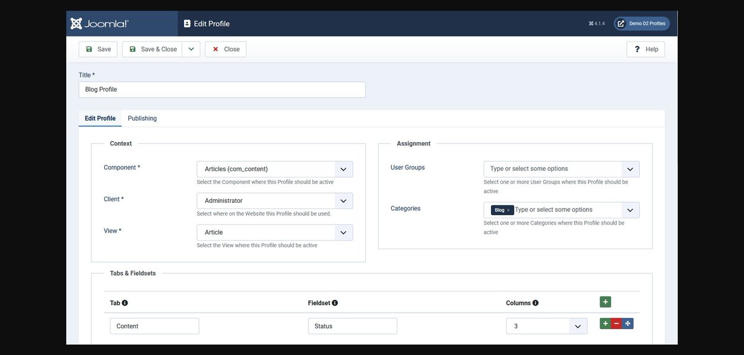
Task: Click the Fieldset field containing Status
Action: (352, 326)
